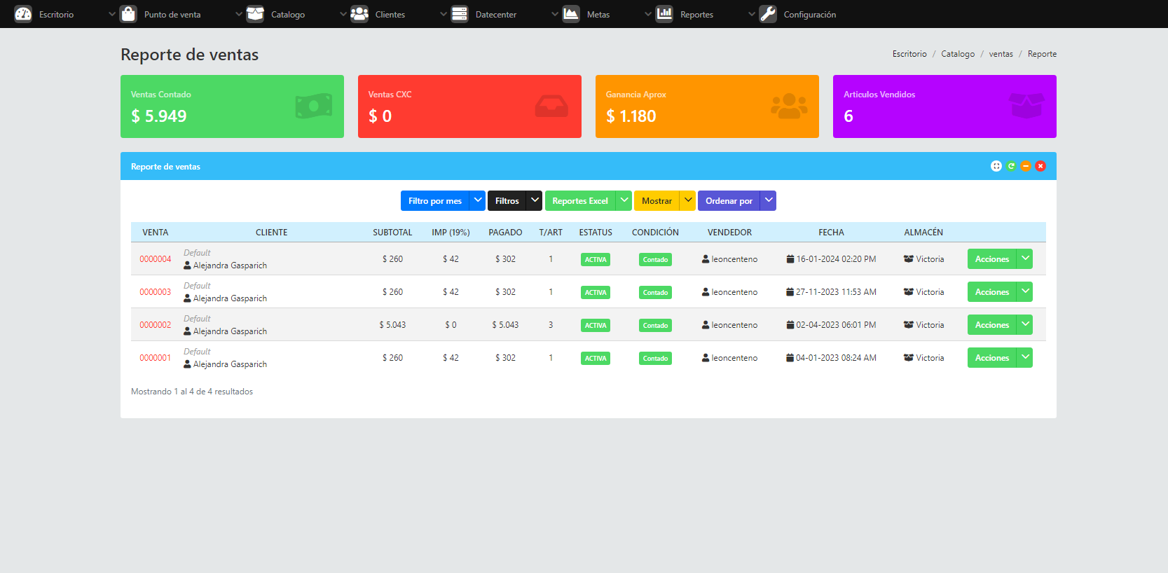
Task: Click Acciones button for sale 0000004
Action: (x=992, y=258)
